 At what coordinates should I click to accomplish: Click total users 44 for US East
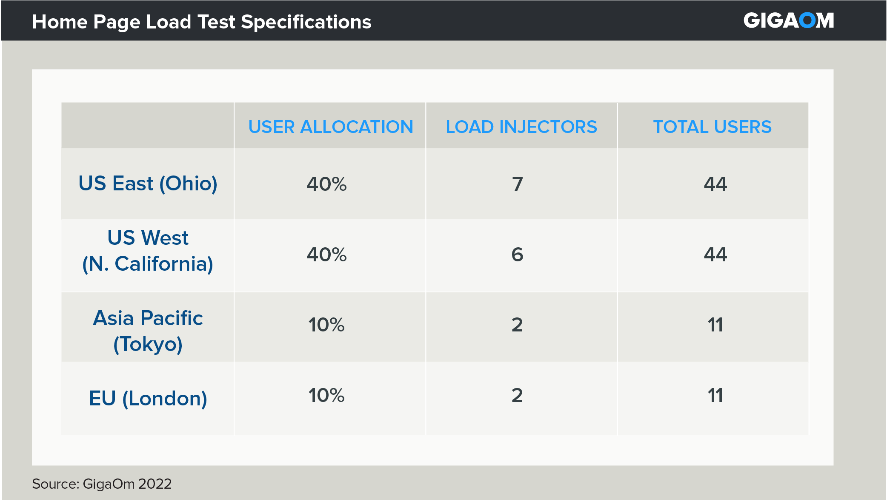(x=715, y=184)
